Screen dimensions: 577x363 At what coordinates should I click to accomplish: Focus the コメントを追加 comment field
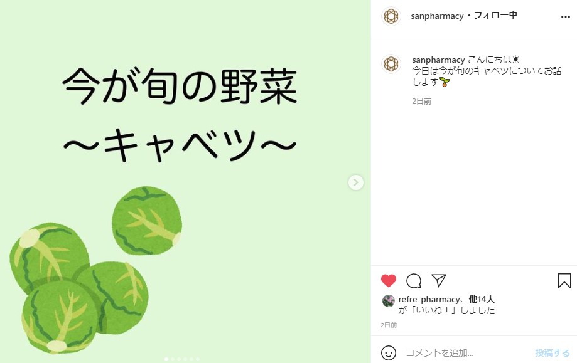tap(467, 353)
